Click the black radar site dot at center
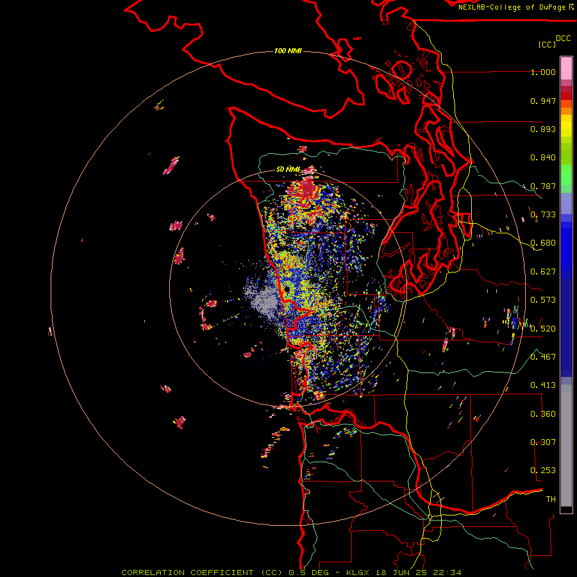The width and height of the screenshot is (577, 577). (287, 289)
